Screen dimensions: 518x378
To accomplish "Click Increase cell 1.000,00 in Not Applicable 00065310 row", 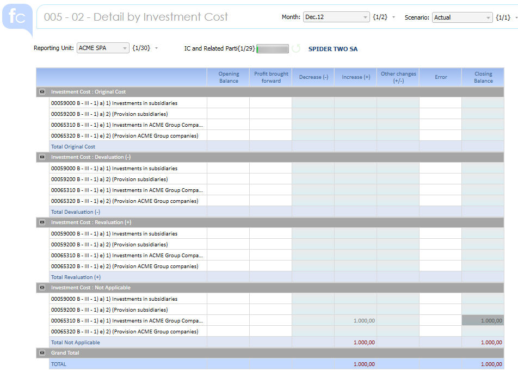I will point(355,320).
